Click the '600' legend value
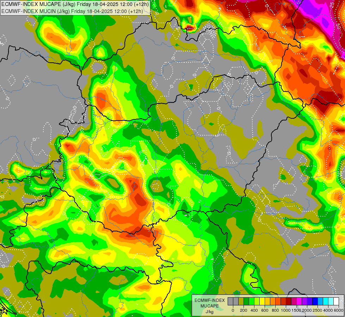Screen dimensions: 345x317 click(x=265, y=310)
